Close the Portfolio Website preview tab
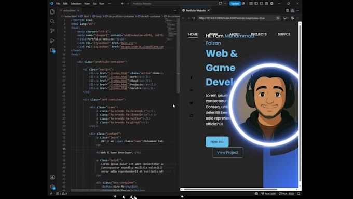Screen dimensions: 353x199 (x=209, y=10)
